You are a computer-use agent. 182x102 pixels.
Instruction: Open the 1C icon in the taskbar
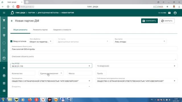click(56, 100)
